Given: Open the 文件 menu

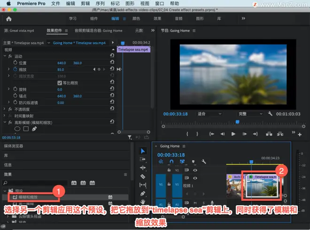Looking at the screenshot, I should [x=55, y=3].
